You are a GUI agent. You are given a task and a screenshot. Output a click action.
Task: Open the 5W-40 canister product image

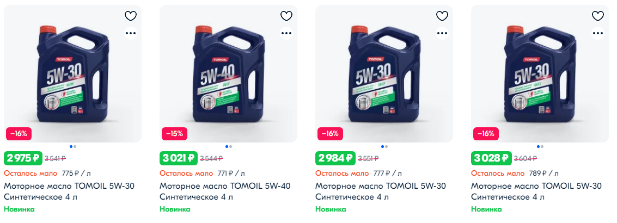click(228, 73)
